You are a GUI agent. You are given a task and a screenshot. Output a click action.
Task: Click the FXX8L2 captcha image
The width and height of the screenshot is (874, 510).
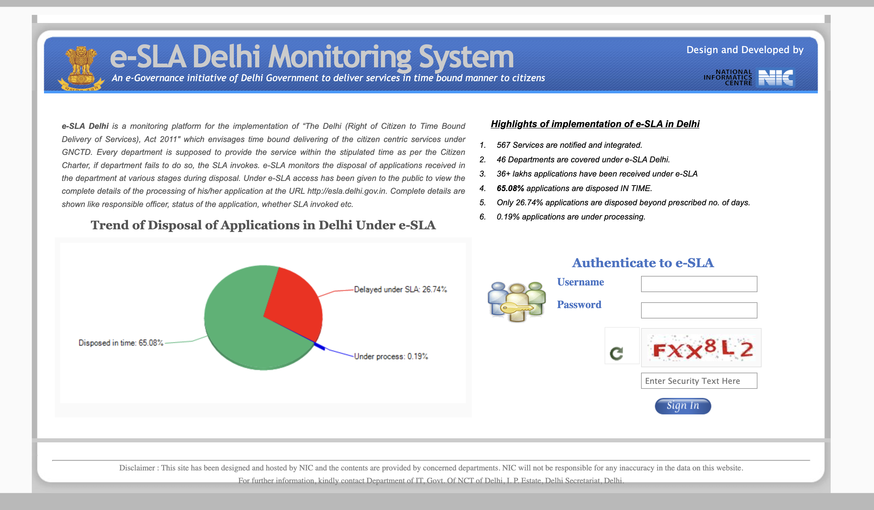[x=701, y=348]
